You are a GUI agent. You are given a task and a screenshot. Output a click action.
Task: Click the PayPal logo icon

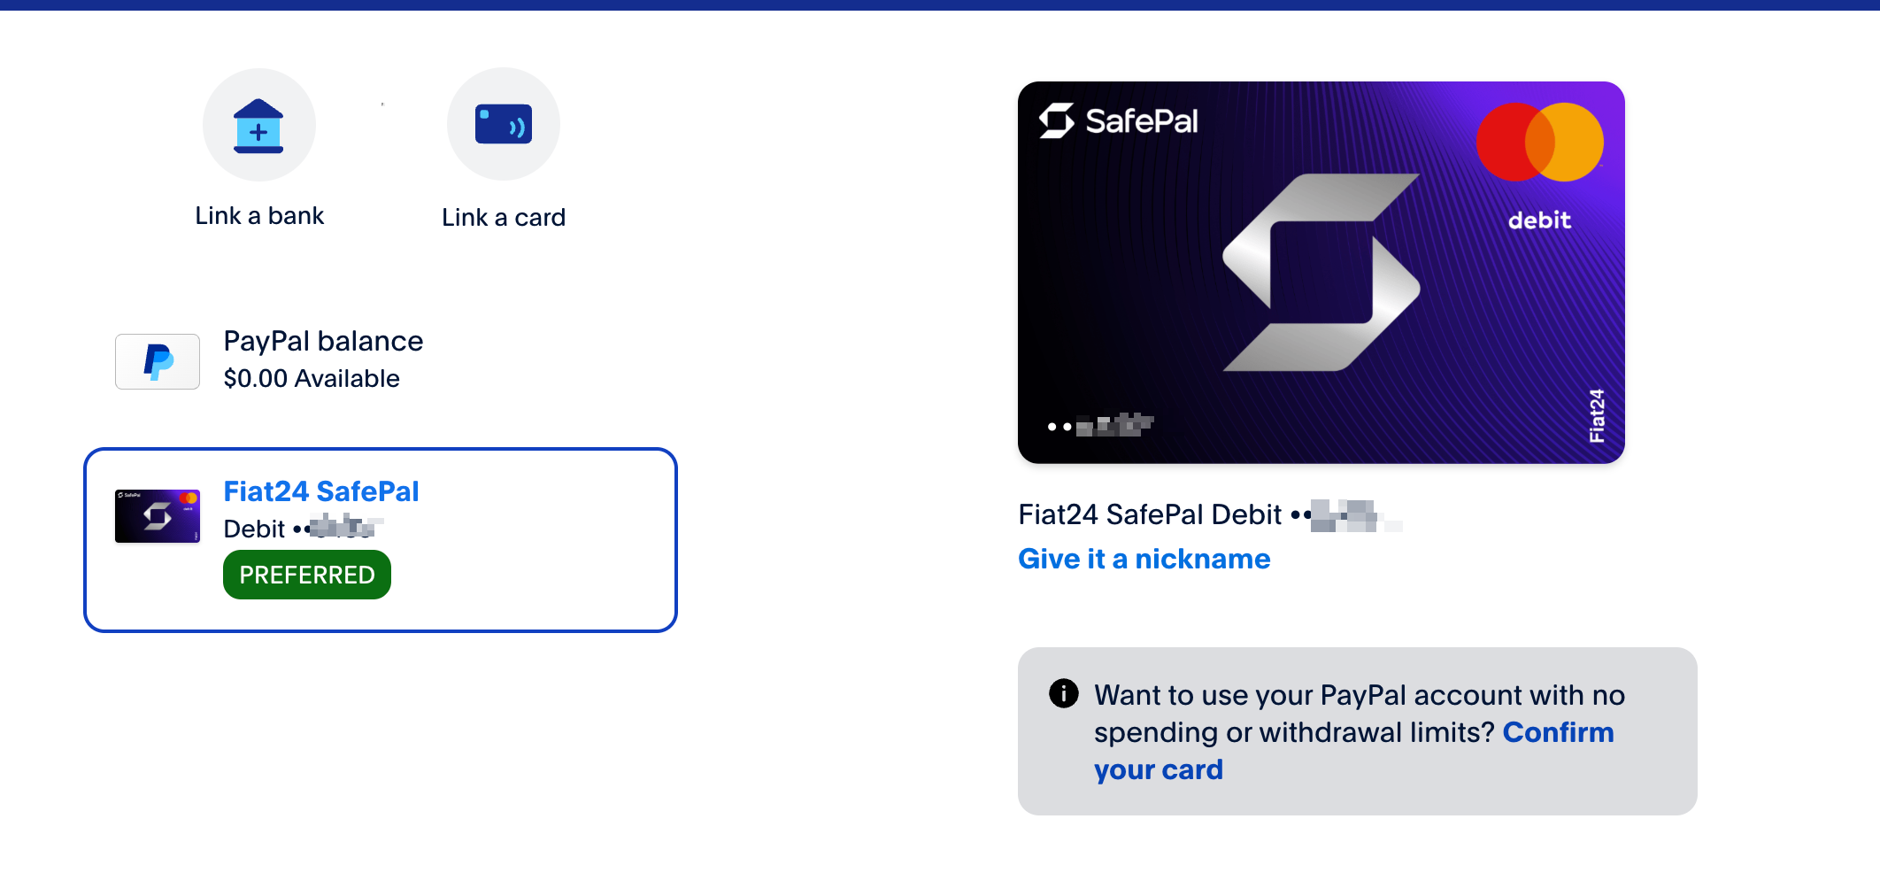pyautogui.click(x=158, y=361)
